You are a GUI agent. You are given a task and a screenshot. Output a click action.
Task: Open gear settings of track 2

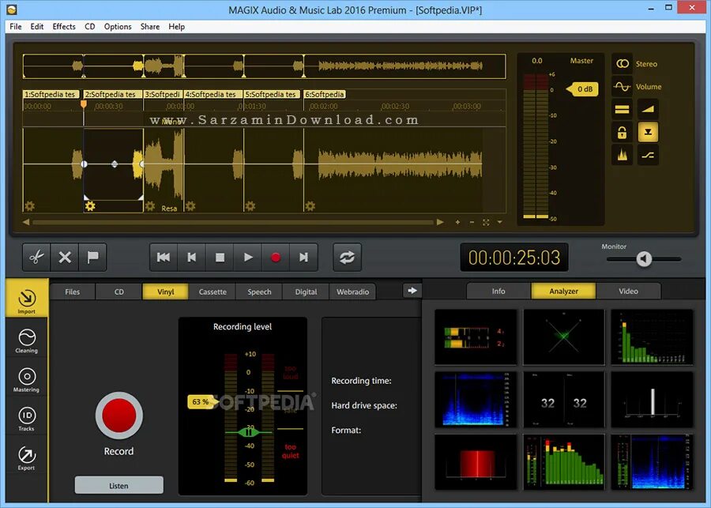click(x=90, y=206)
